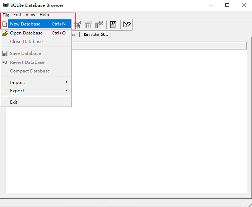Close the SQLite Database Browser window
Viewport: 252px width, 207px height.
244,5
